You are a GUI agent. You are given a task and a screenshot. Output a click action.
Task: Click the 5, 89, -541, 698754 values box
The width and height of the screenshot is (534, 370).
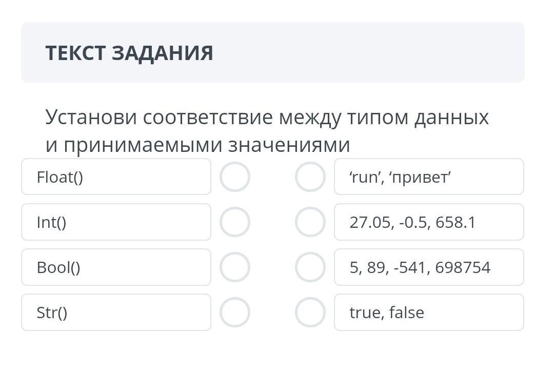click(x=429, y=267)
